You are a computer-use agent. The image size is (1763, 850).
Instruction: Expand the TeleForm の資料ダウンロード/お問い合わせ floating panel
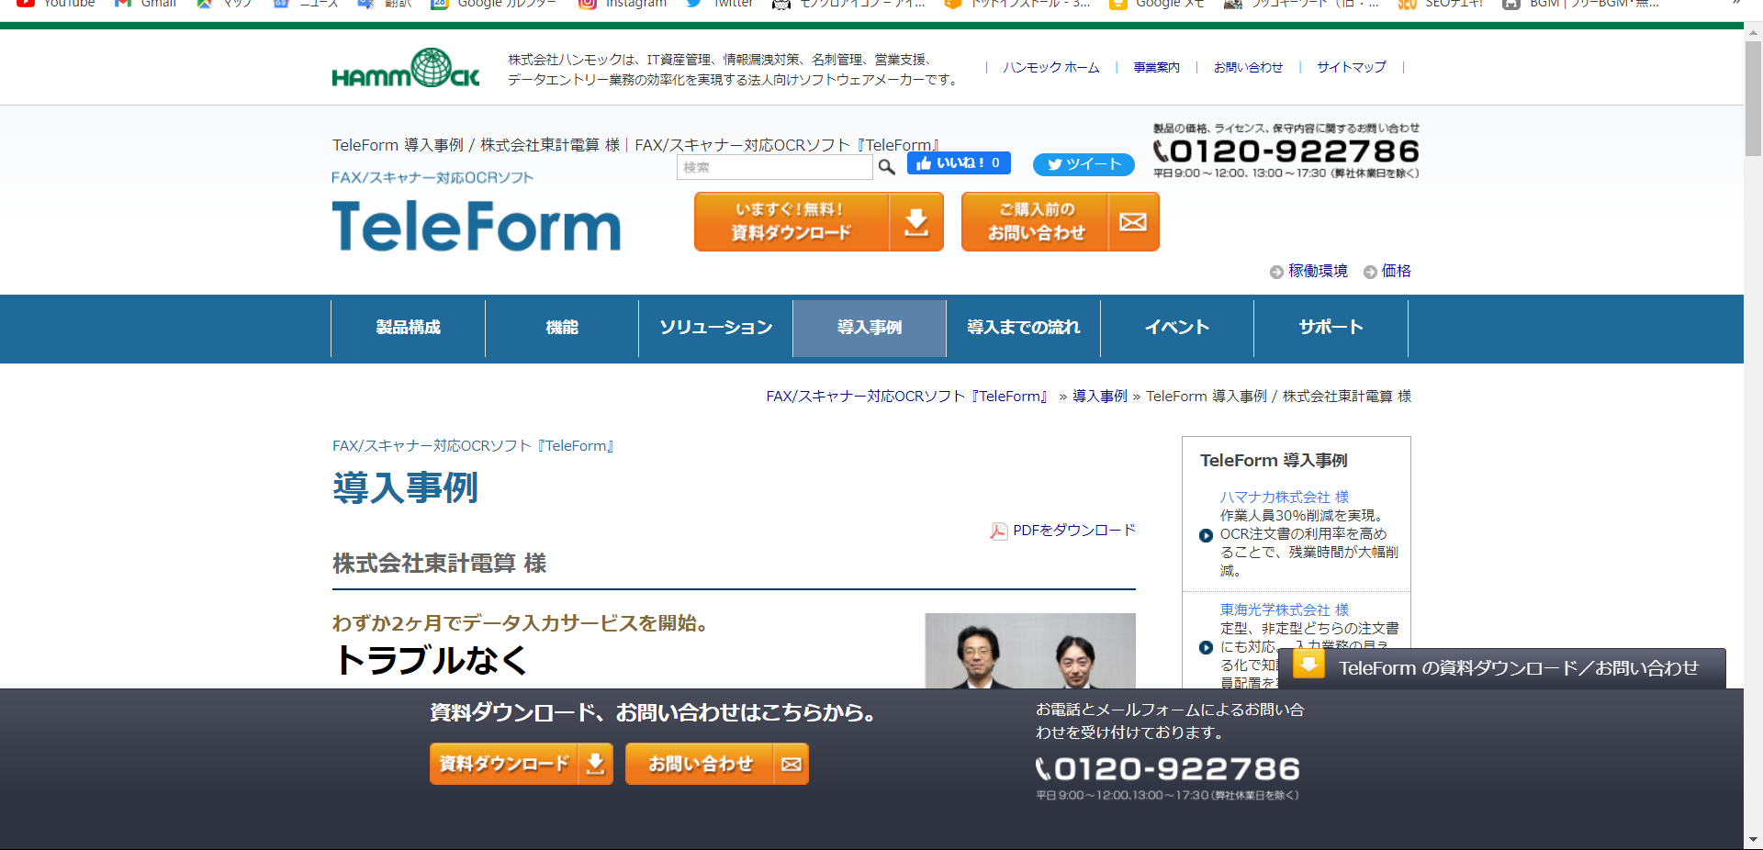click(x=1502, y=668)
